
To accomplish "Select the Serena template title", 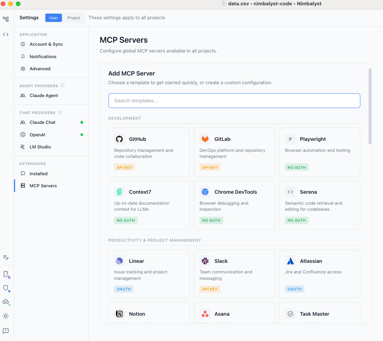I will (x=308, y=192).
